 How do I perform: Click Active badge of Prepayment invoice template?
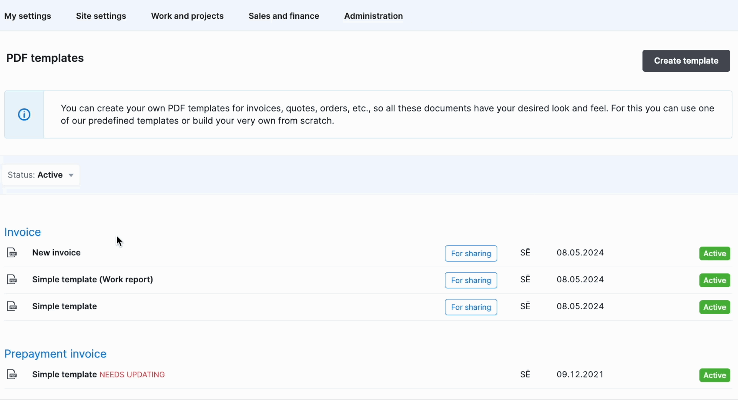coord(715,375)
